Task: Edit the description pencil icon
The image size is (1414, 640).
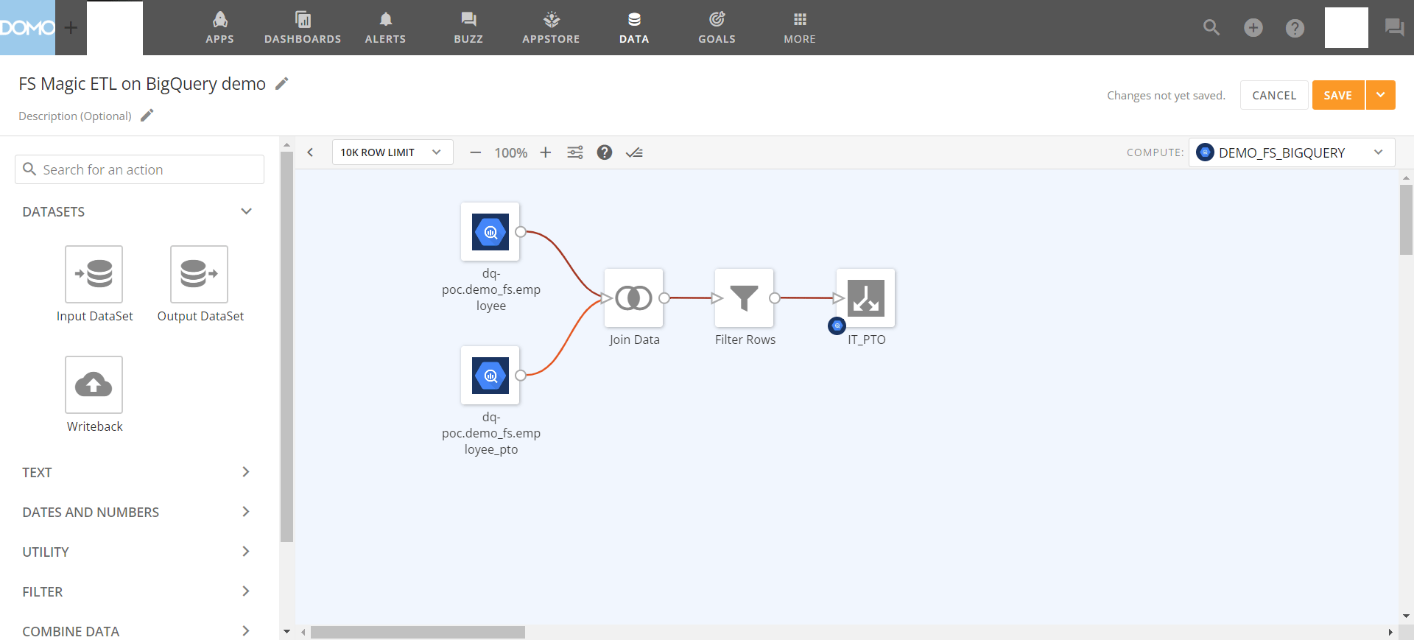Action: [x=147, y=115]
